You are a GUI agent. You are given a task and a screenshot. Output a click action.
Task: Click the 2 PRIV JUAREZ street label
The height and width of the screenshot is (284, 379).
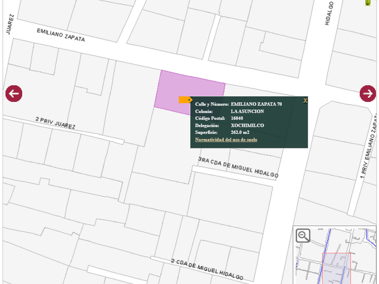pos(55,123)
